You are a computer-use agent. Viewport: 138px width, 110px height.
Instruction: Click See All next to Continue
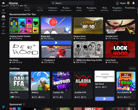pos(132,68)
